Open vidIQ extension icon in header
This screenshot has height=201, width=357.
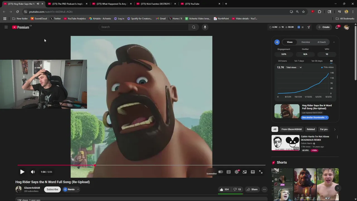coord(299,27)
